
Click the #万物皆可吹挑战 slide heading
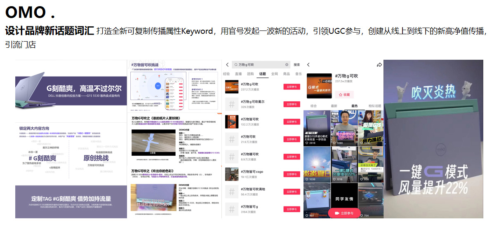[x=145, y=65]
